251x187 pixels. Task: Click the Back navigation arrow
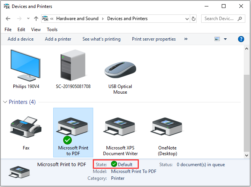coord(8,19)
